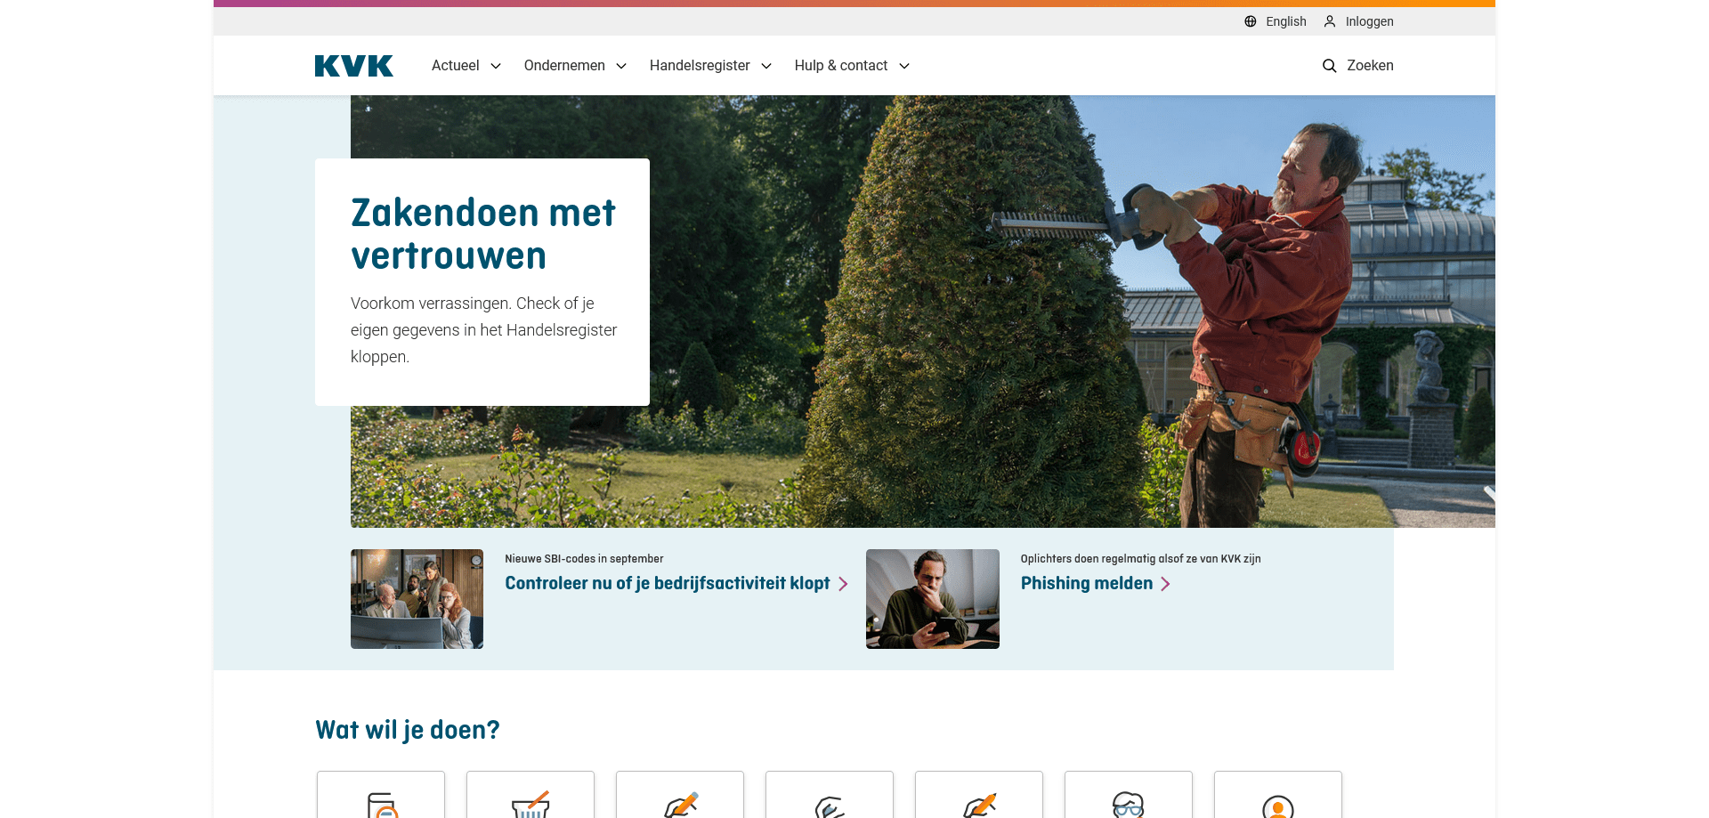Click the KVK logo
The width and height of the screenshot is (1709, 818).
tap(353, 66)
